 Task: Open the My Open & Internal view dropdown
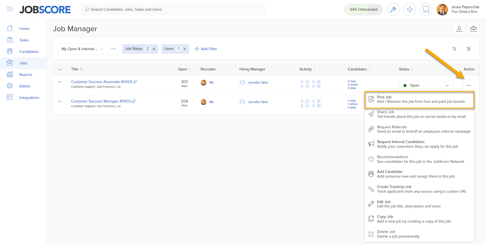click(x=83, y=49)
